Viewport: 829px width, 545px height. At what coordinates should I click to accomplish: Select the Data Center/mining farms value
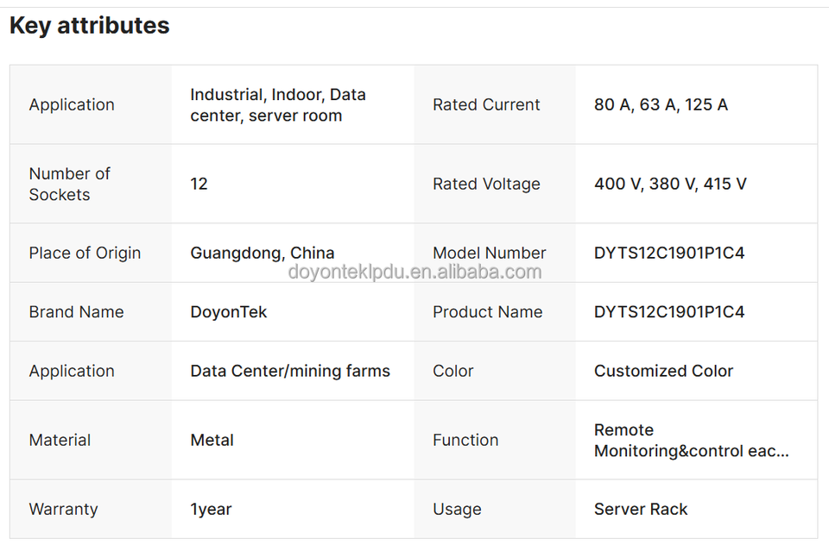pos(290,371)
